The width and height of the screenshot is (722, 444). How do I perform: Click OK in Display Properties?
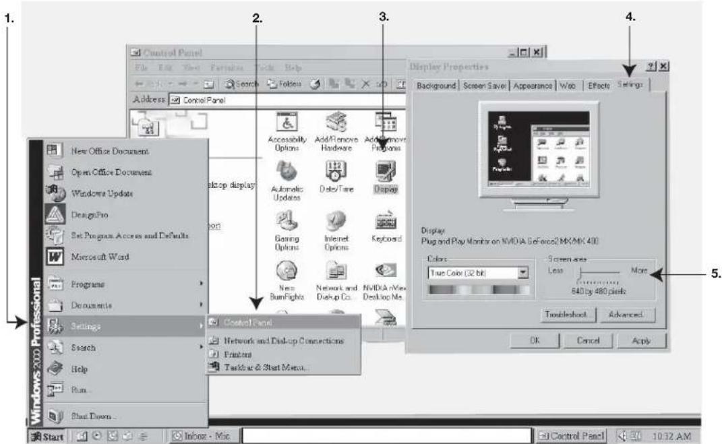click(535, 340)
